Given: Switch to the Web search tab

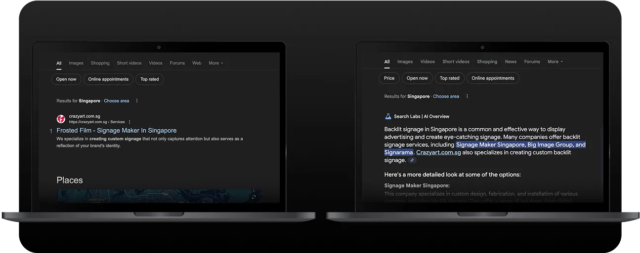Looking at the screenshot, I should click(197, 63).
